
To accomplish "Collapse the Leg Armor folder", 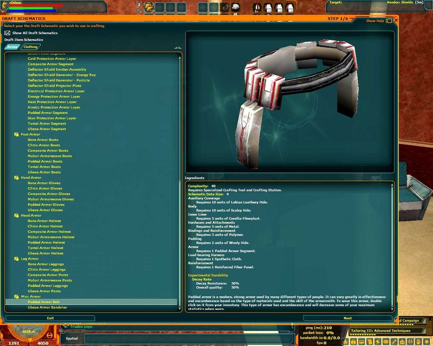I will click(17, 259).
